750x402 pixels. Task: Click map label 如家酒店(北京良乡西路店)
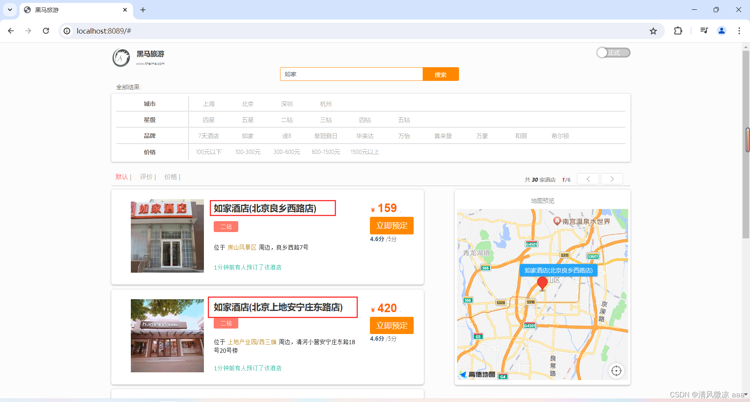click(x=558, y=270)
